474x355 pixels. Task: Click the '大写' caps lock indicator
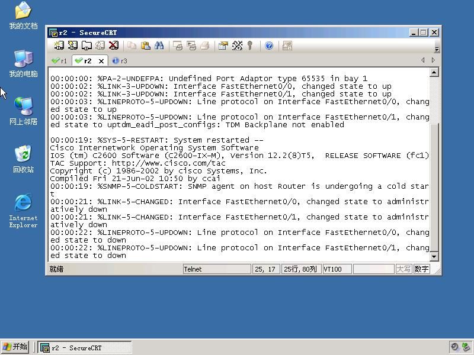(x=403, y=269)
